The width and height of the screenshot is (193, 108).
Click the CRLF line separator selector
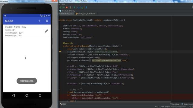click(162, 107)
